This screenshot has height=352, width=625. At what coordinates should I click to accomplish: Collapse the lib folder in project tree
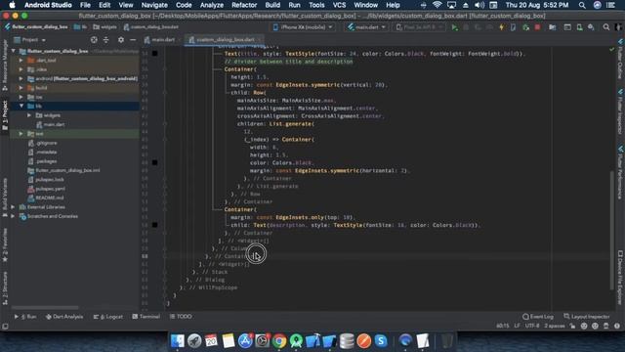(x=21, y=107)
